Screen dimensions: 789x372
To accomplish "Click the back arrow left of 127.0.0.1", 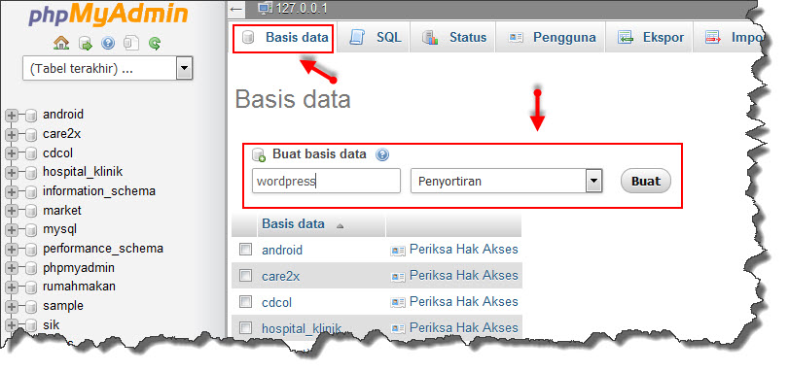I will pos(236,9).
